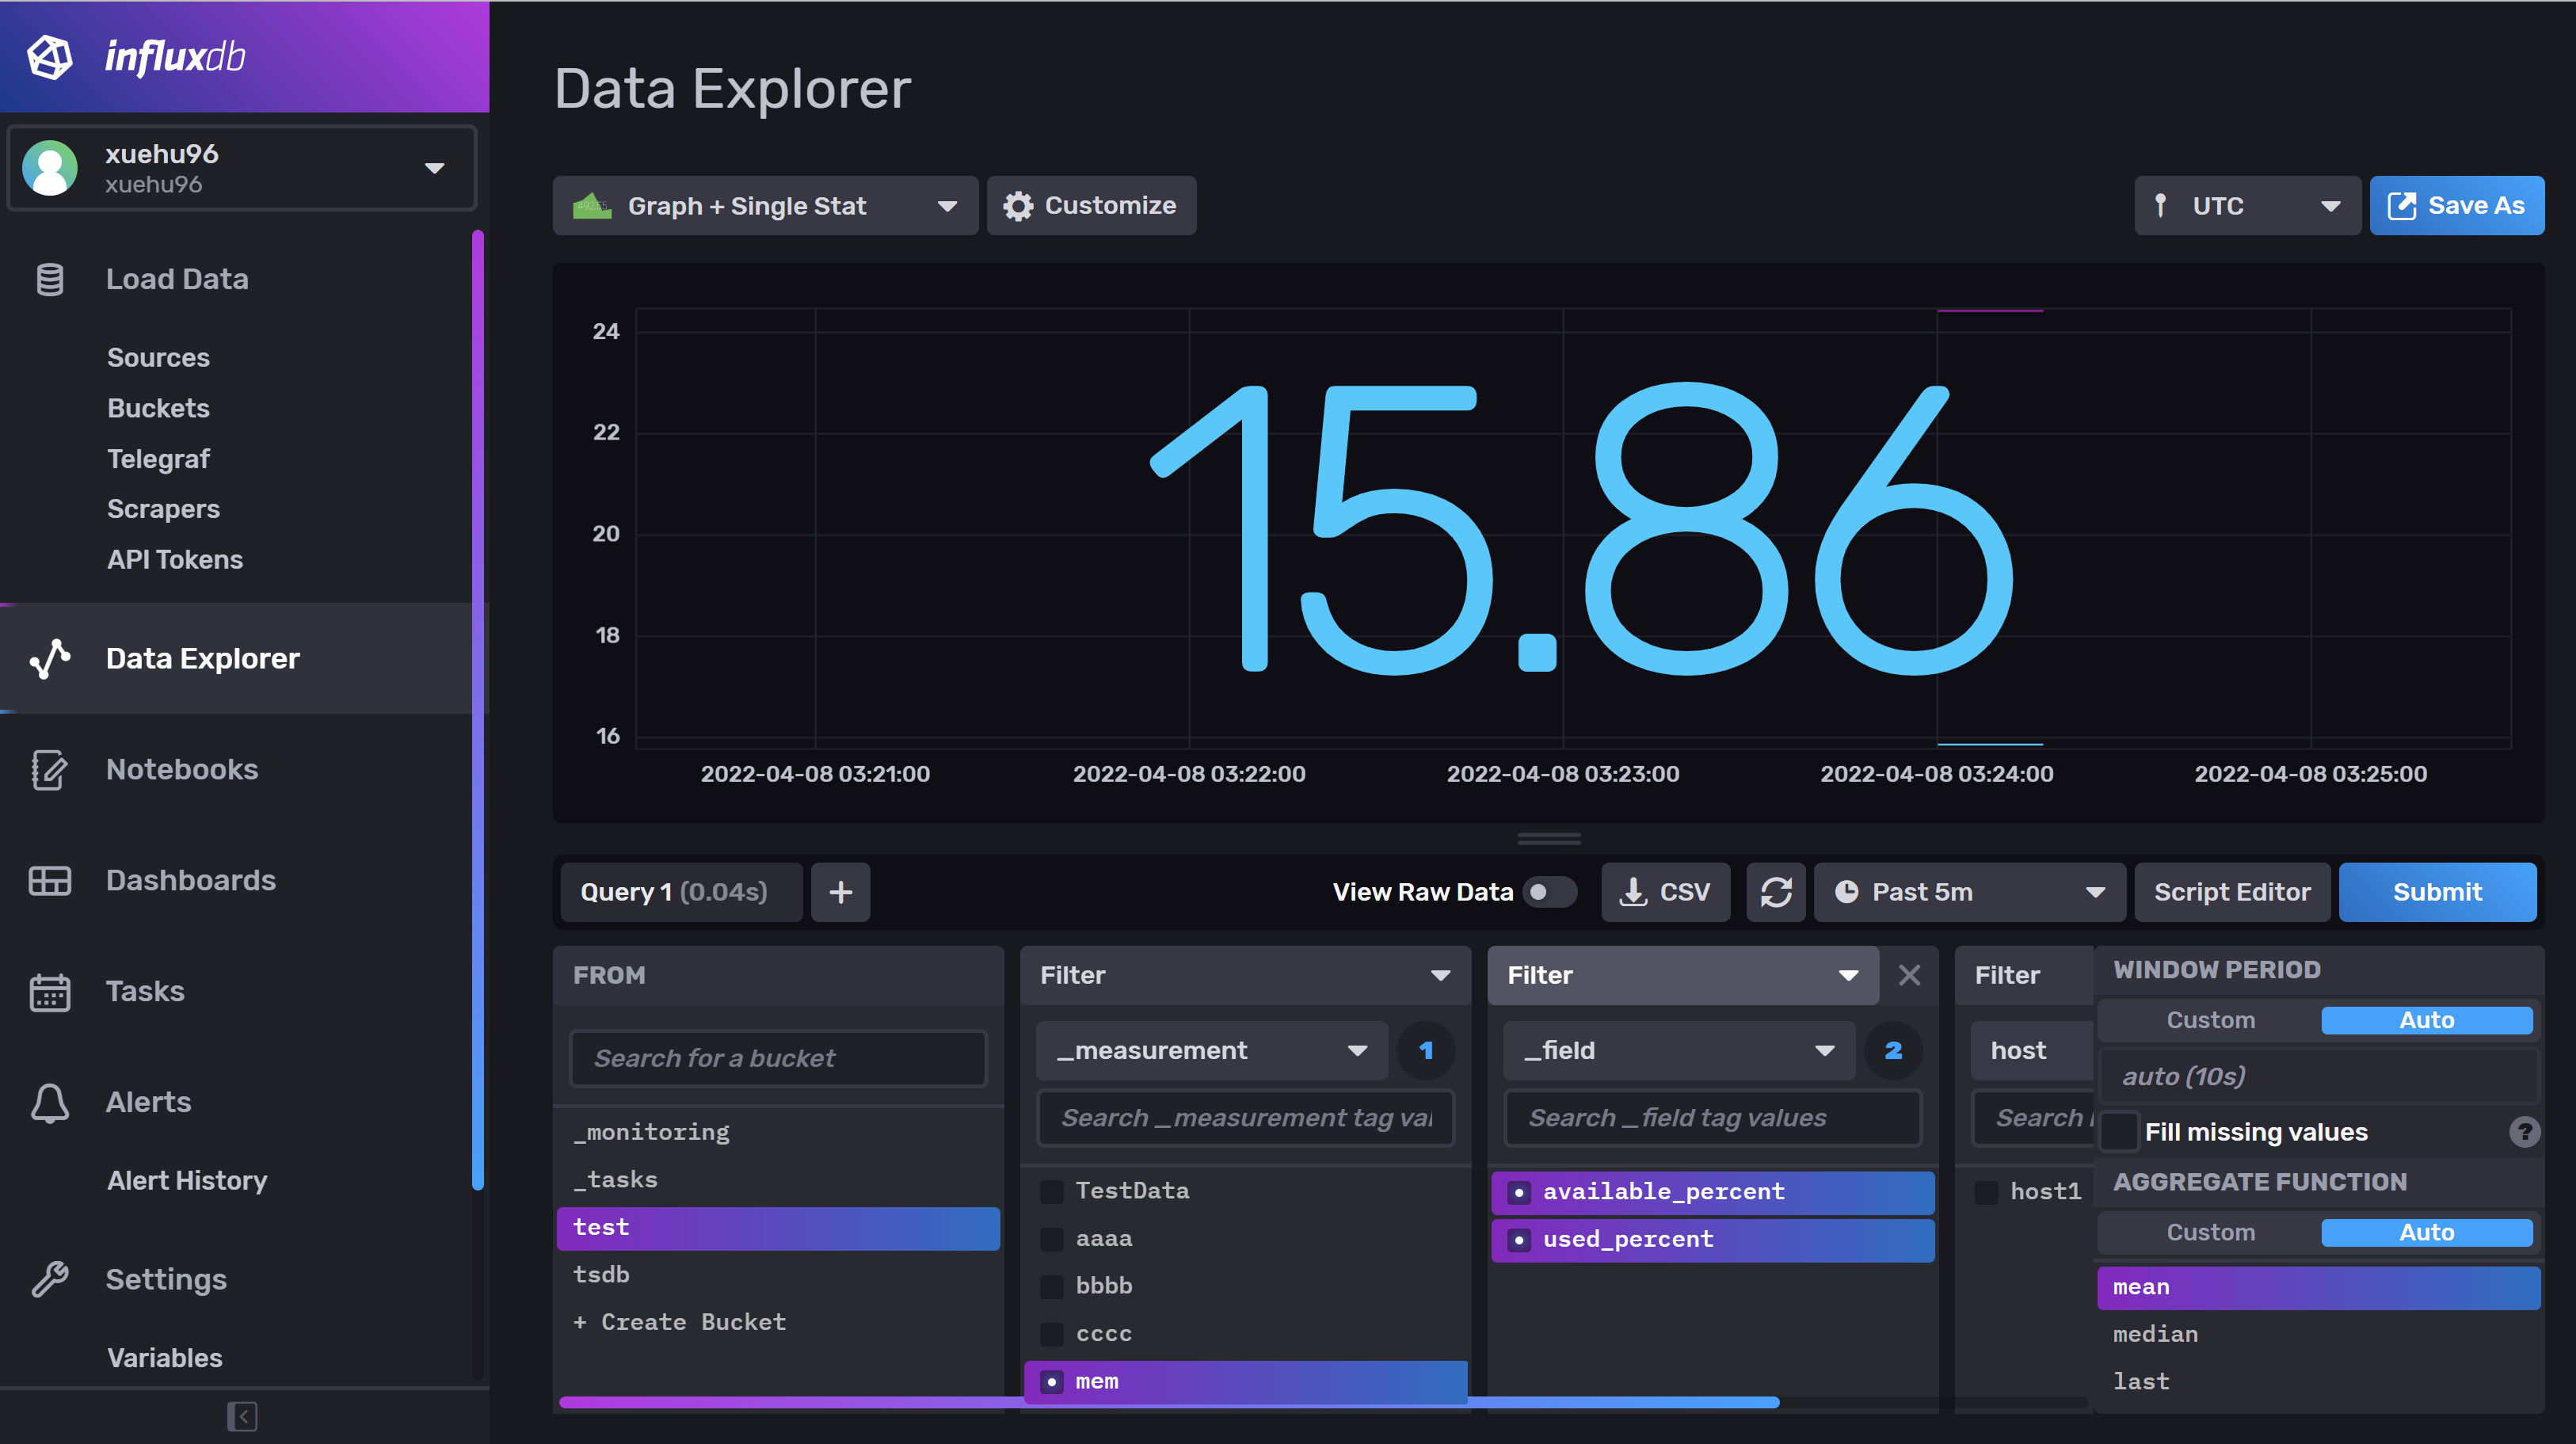Screen dimensions: 2576x1444
Task: Open the Graph + Single Stat dropdown
Action: pos(765,205)
